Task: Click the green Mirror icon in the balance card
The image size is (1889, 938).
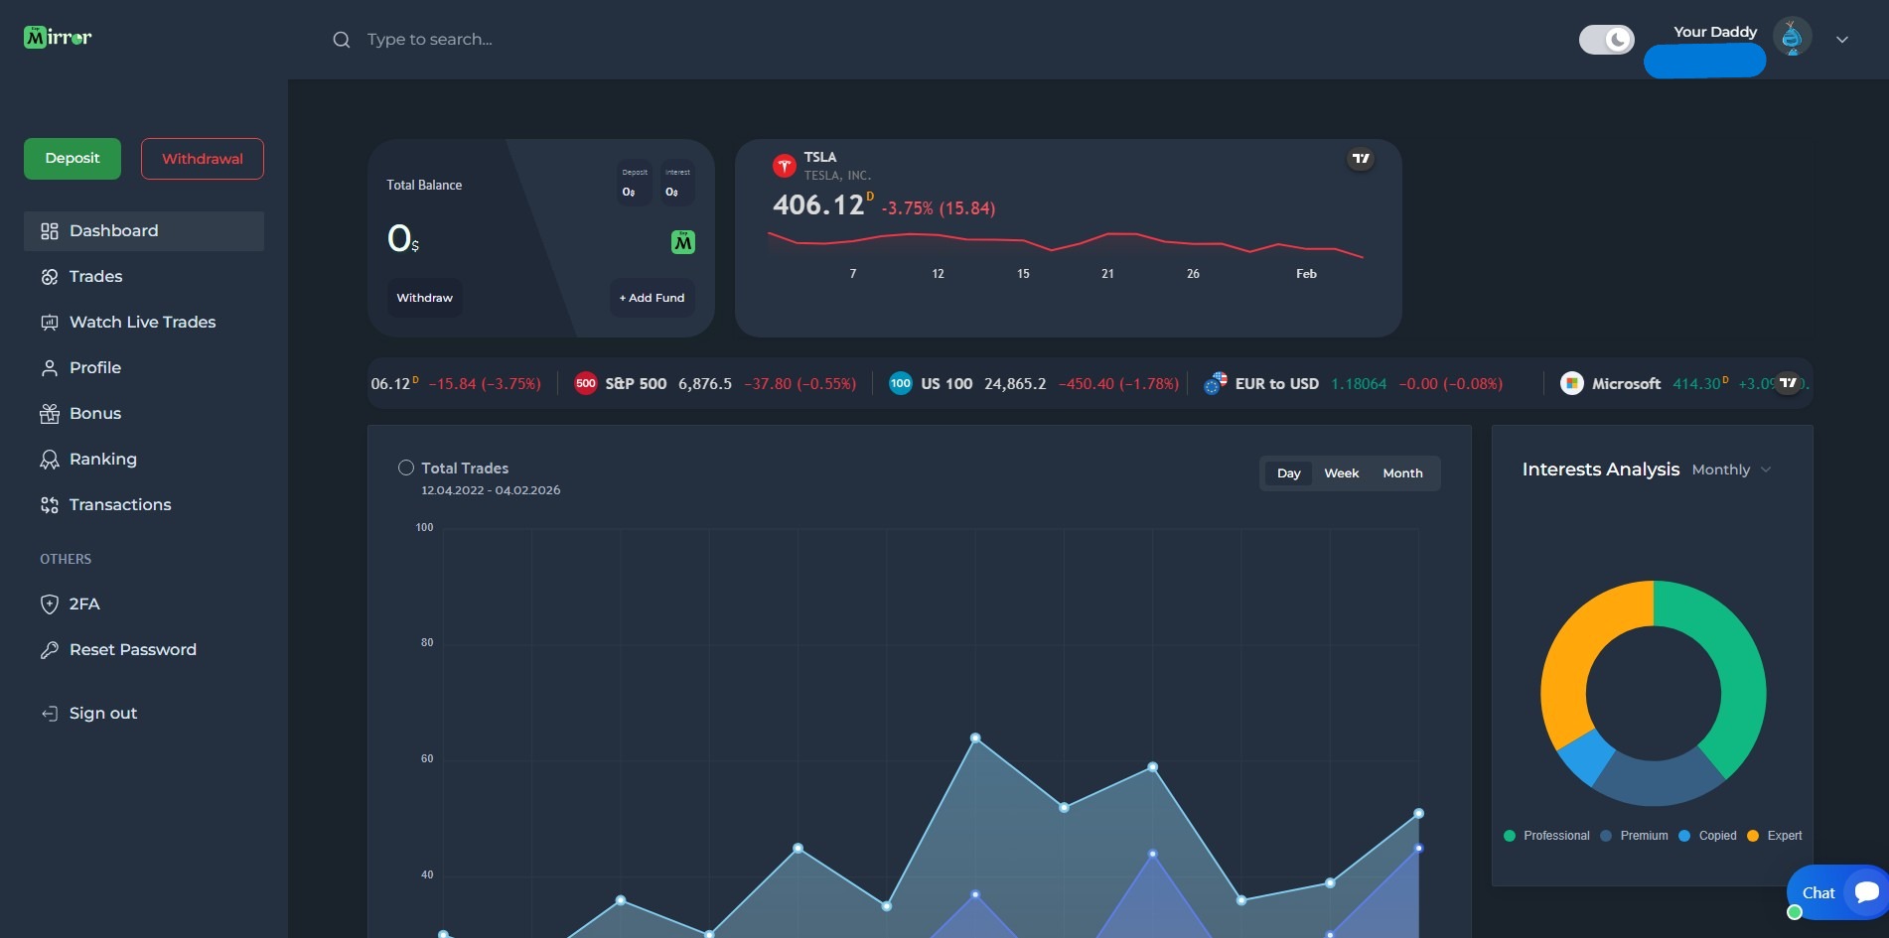Action: click(683, 242)
